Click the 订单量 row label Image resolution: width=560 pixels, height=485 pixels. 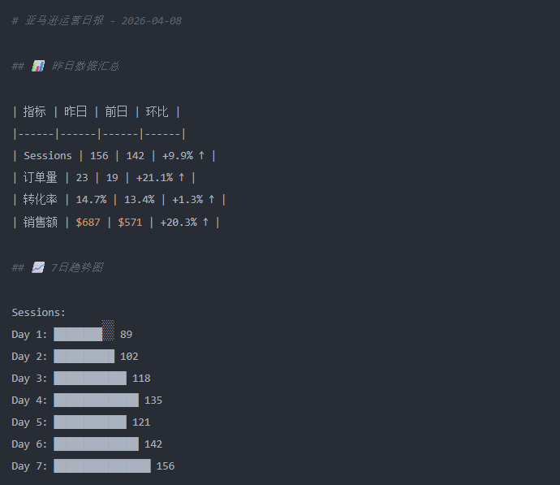point(41,177)
